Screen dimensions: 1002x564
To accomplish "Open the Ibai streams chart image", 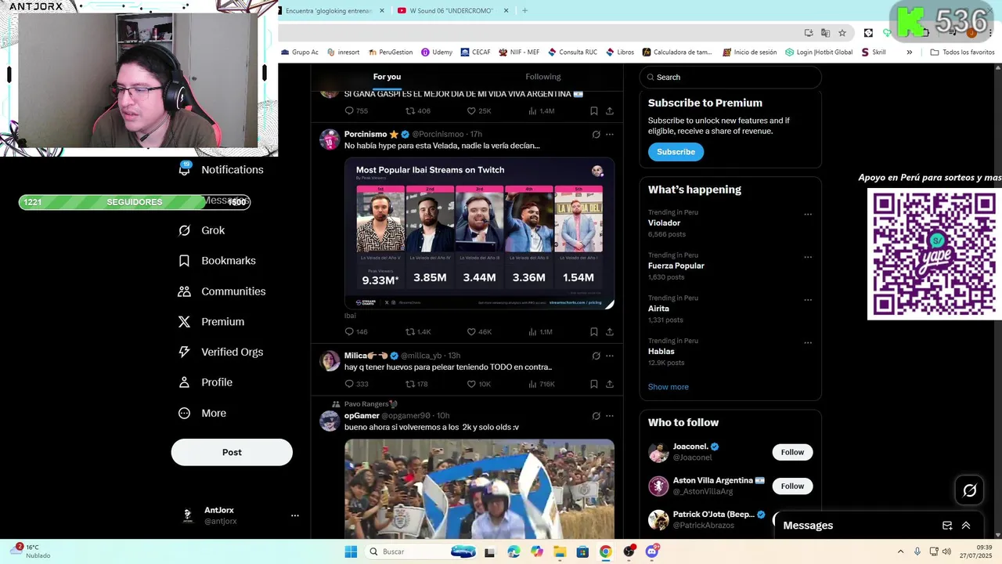I will click(479, 233).
